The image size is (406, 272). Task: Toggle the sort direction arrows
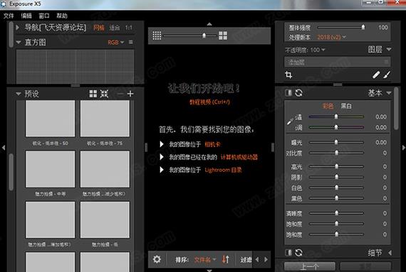(226, 259)
